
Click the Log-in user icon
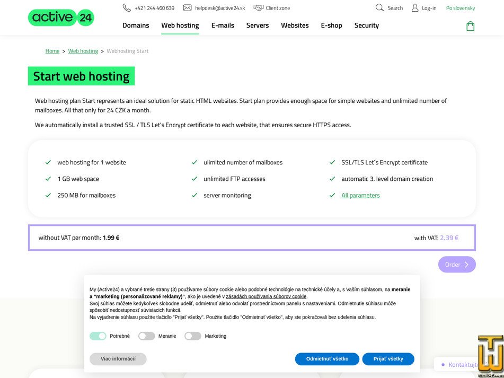(x=415, y=8)
